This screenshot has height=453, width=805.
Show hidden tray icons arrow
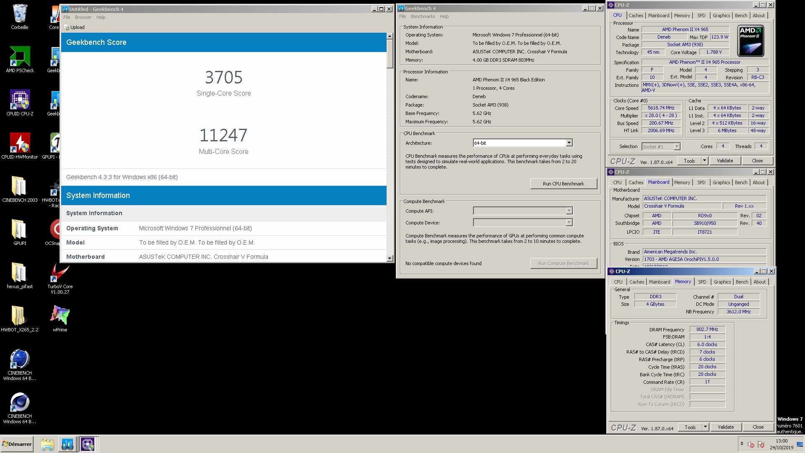click(742, 444)
